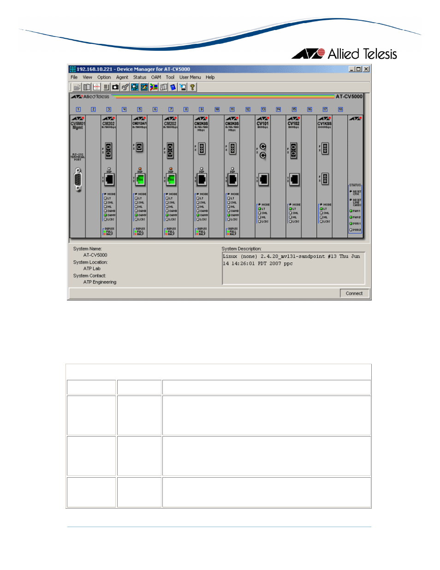440x570 pixels.
Task: Click the CM212A/1 card label
Action: [x=140, y=124]
